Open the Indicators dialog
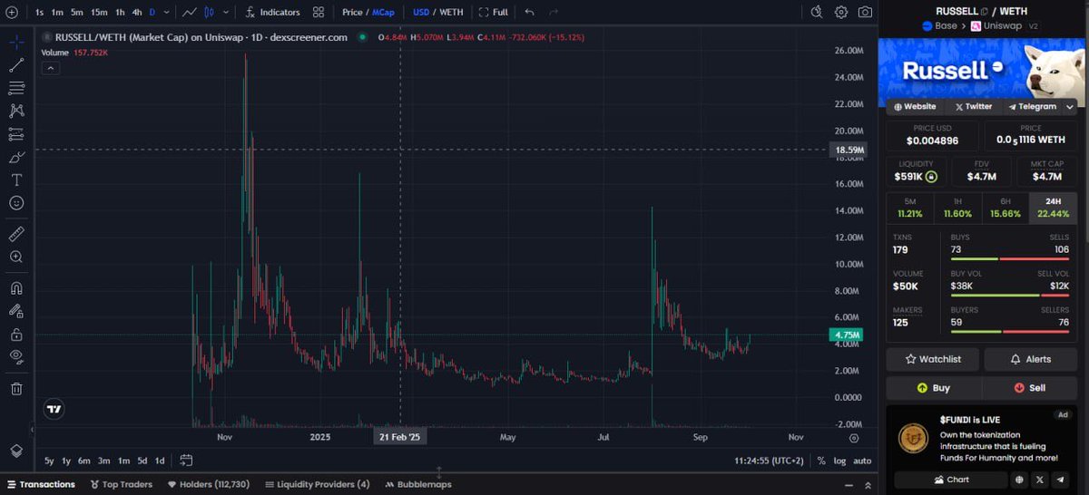Screen dimensions: 1089x495 click(272, 13)
